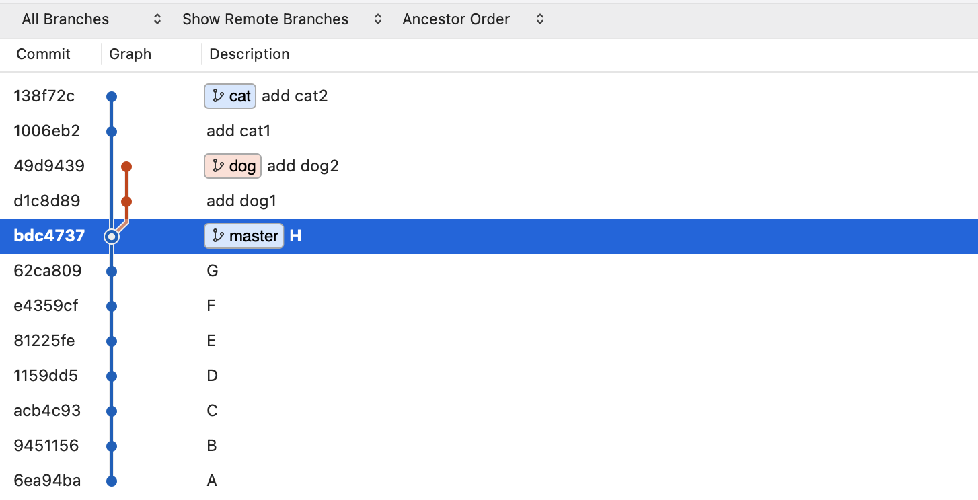Click the graph node for commit 138f72c

click(x=112, y=97)
